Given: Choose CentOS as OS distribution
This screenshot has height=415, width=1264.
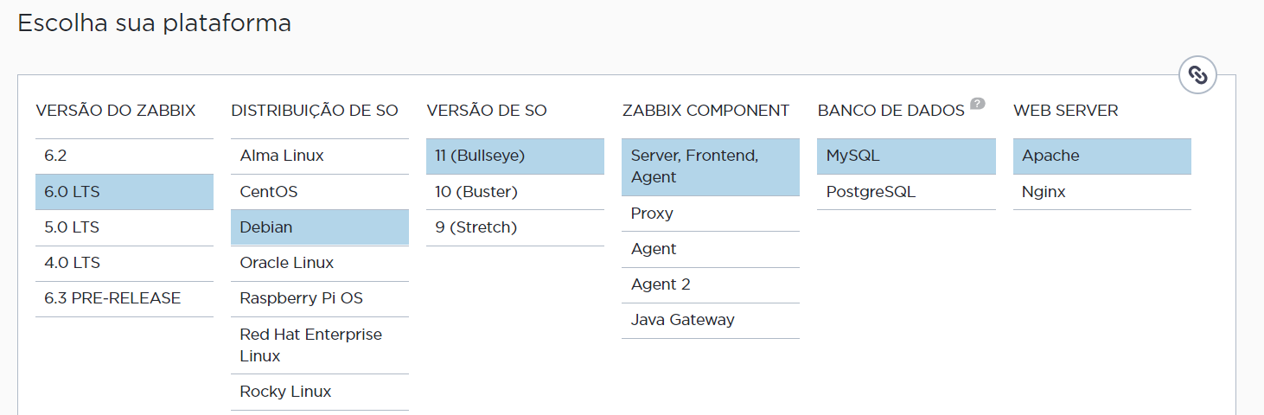Looking at the screenshot, I should point(320,192).
